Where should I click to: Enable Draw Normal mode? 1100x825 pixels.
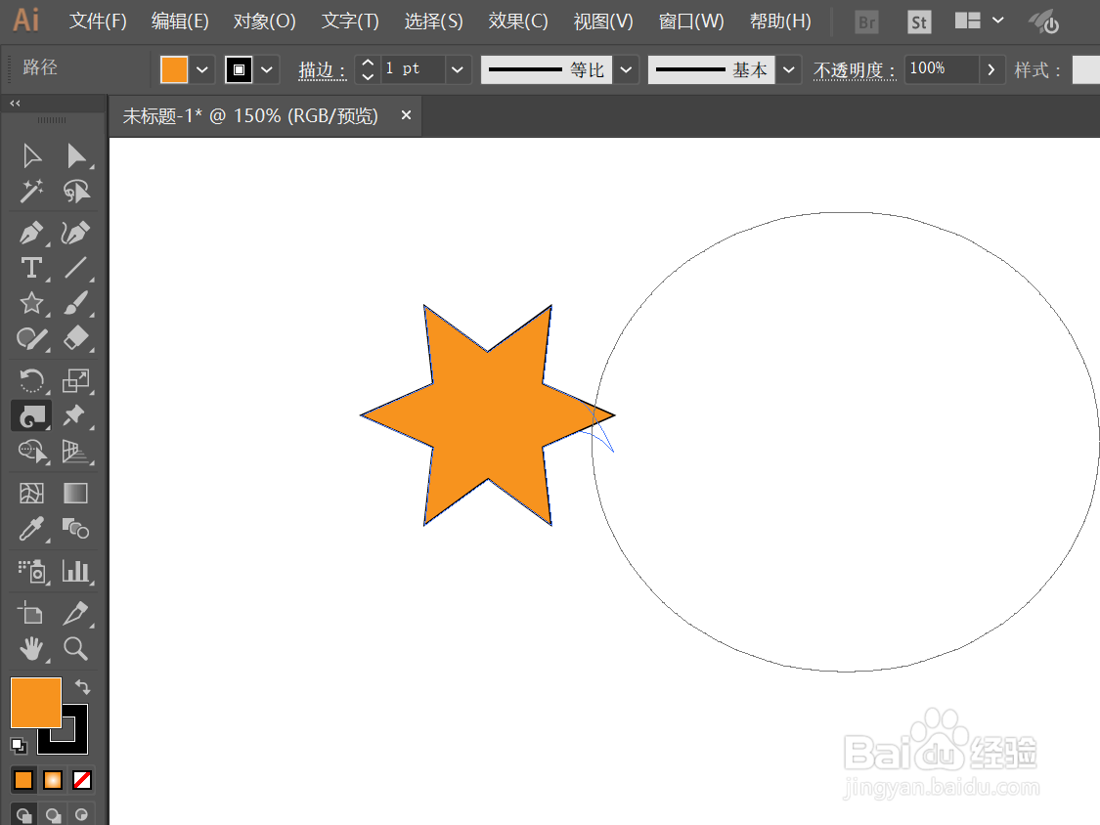pyautogui.click(x=23, y=815)
